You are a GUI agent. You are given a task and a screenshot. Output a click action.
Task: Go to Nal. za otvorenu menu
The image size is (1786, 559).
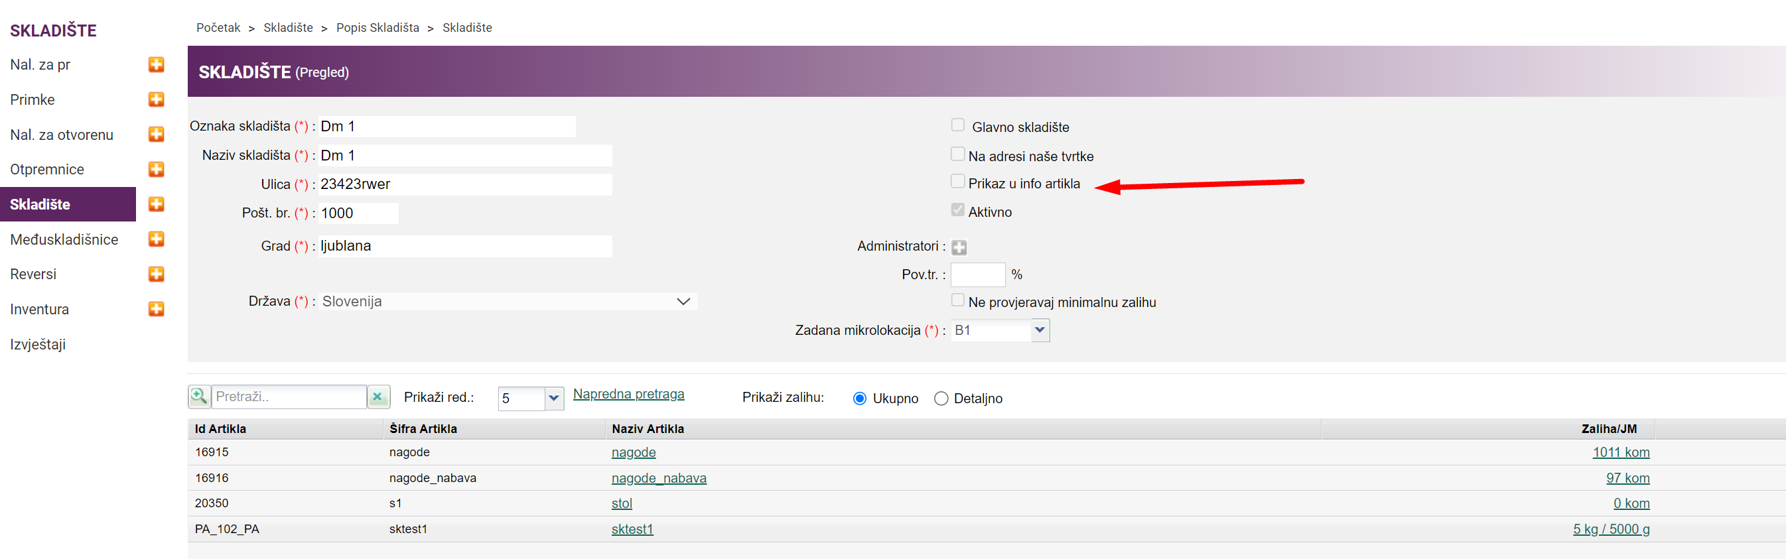pos(62,135)
